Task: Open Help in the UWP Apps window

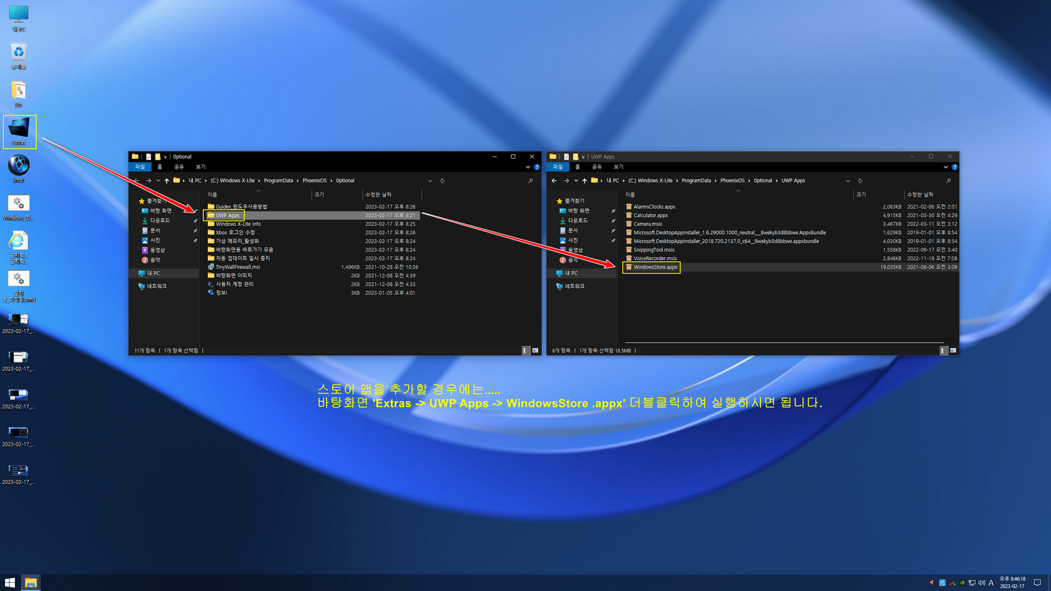Action: point(954,167)
